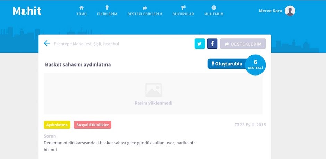Toggle the Destekledim support button
326x159 pixels.
click(x=243, y=44)
